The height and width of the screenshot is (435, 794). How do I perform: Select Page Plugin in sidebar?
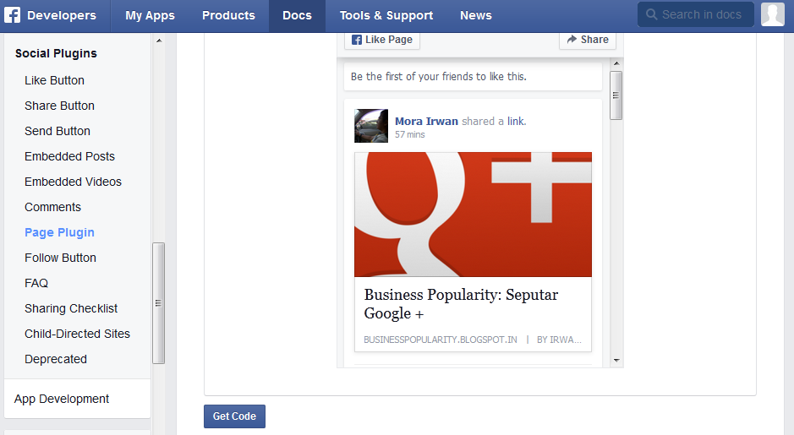pos(59,232)
